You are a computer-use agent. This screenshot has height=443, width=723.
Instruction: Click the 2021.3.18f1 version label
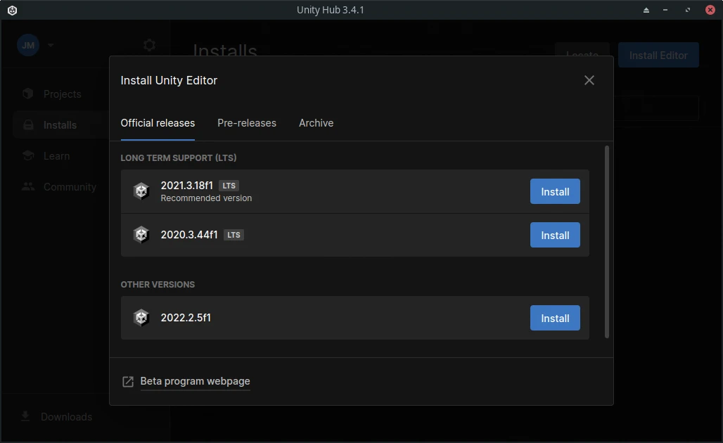[187, 186]
